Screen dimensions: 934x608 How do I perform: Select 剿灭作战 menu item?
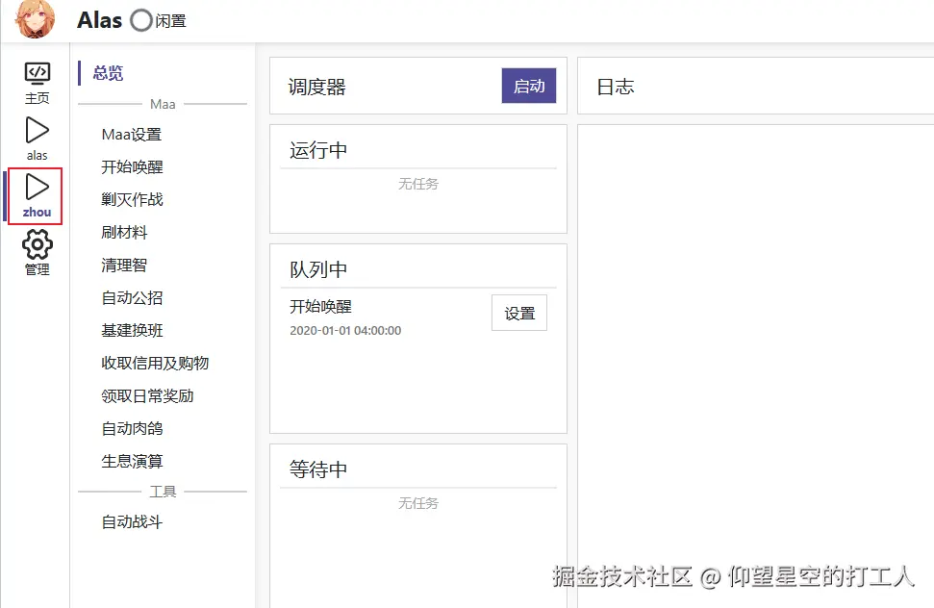132,199
